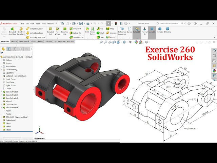Open dropdown under Linear Pattern
The height and width of the screenshot is (163, 217).
coord(93,38)
